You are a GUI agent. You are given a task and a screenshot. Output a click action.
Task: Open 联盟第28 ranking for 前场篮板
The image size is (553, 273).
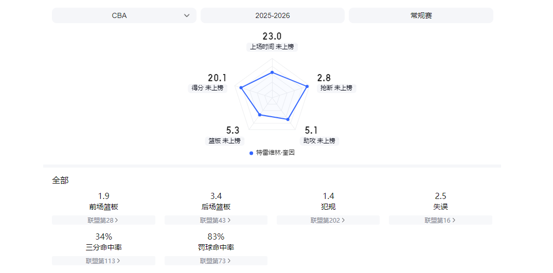coord(103,220)
